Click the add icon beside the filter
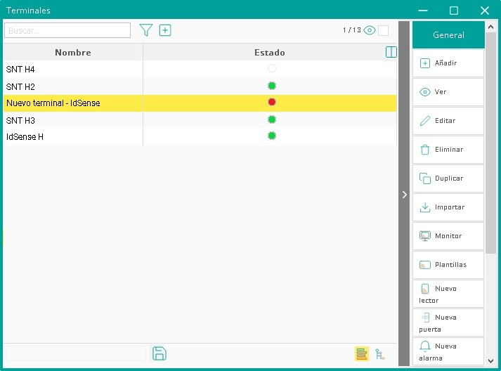Screen dimensions: 501x371 [165, 30]
